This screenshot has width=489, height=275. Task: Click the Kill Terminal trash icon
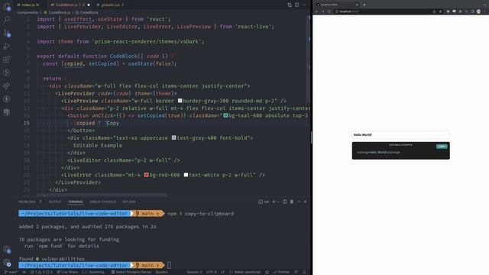coord(292,202)
